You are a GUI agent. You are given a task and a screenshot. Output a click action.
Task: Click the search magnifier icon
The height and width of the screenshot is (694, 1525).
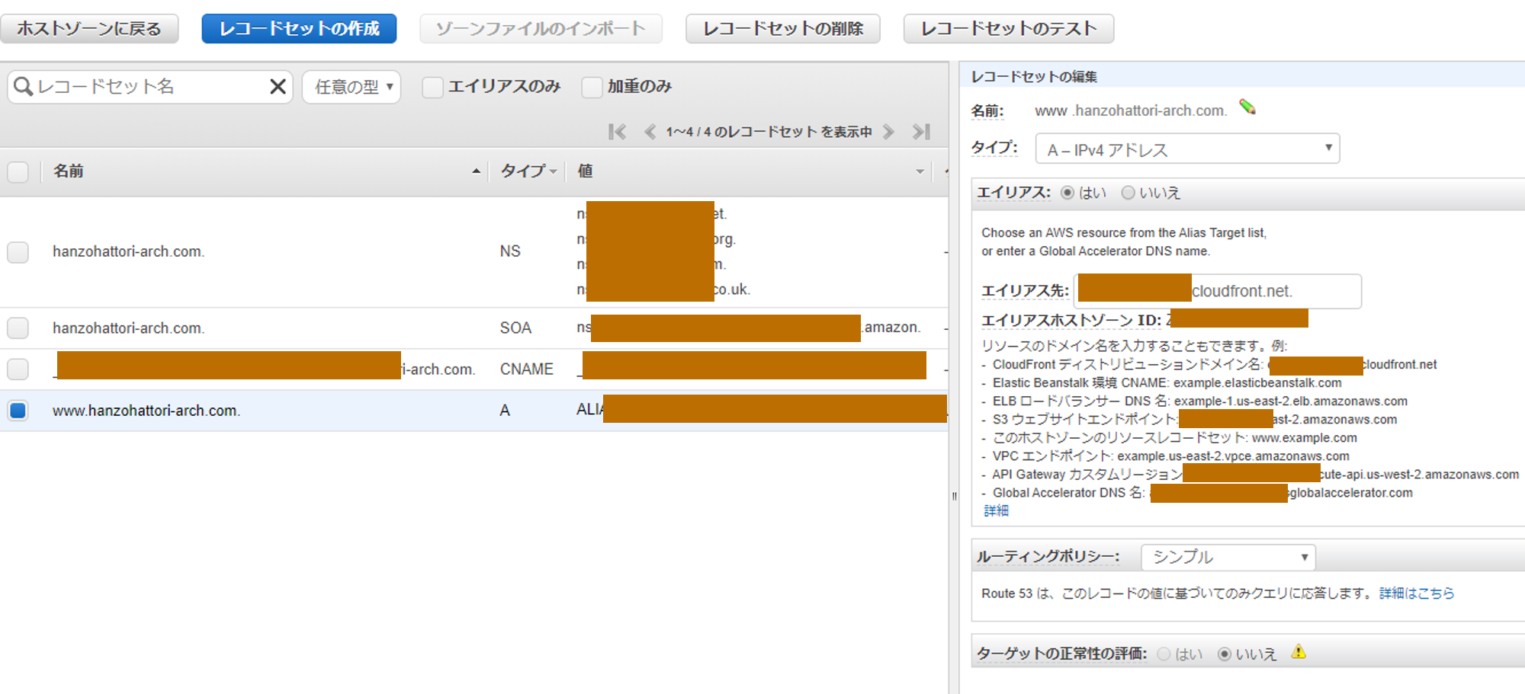click(x=24, y=87)
